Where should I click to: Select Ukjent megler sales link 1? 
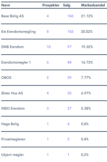coord(68,155)
